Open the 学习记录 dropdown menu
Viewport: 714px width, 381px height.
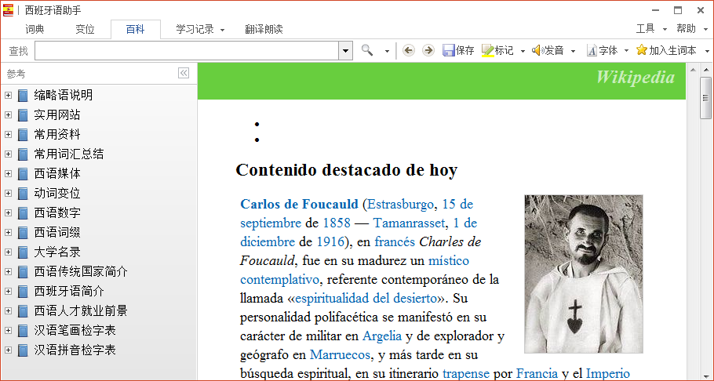point(200,29)
